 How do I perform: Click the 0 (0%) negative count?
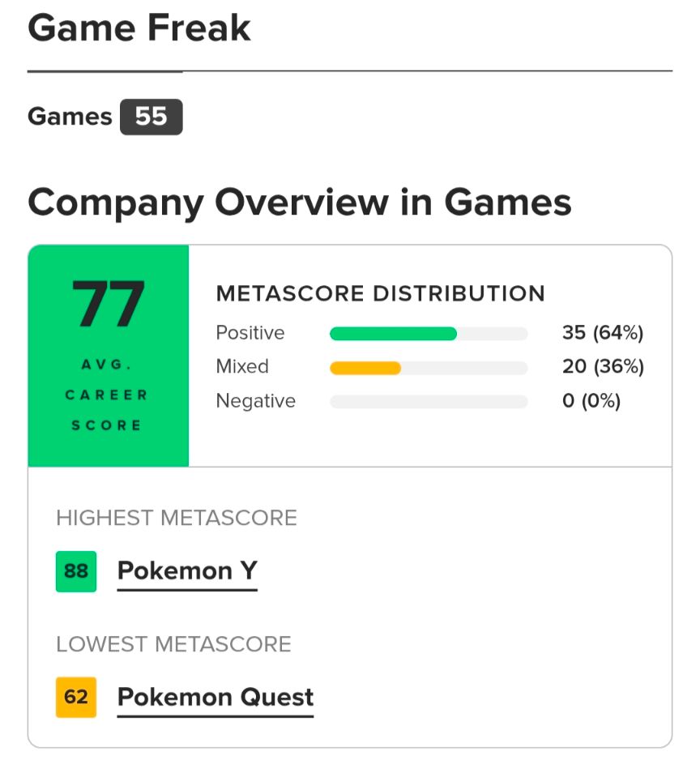[591, 400]
